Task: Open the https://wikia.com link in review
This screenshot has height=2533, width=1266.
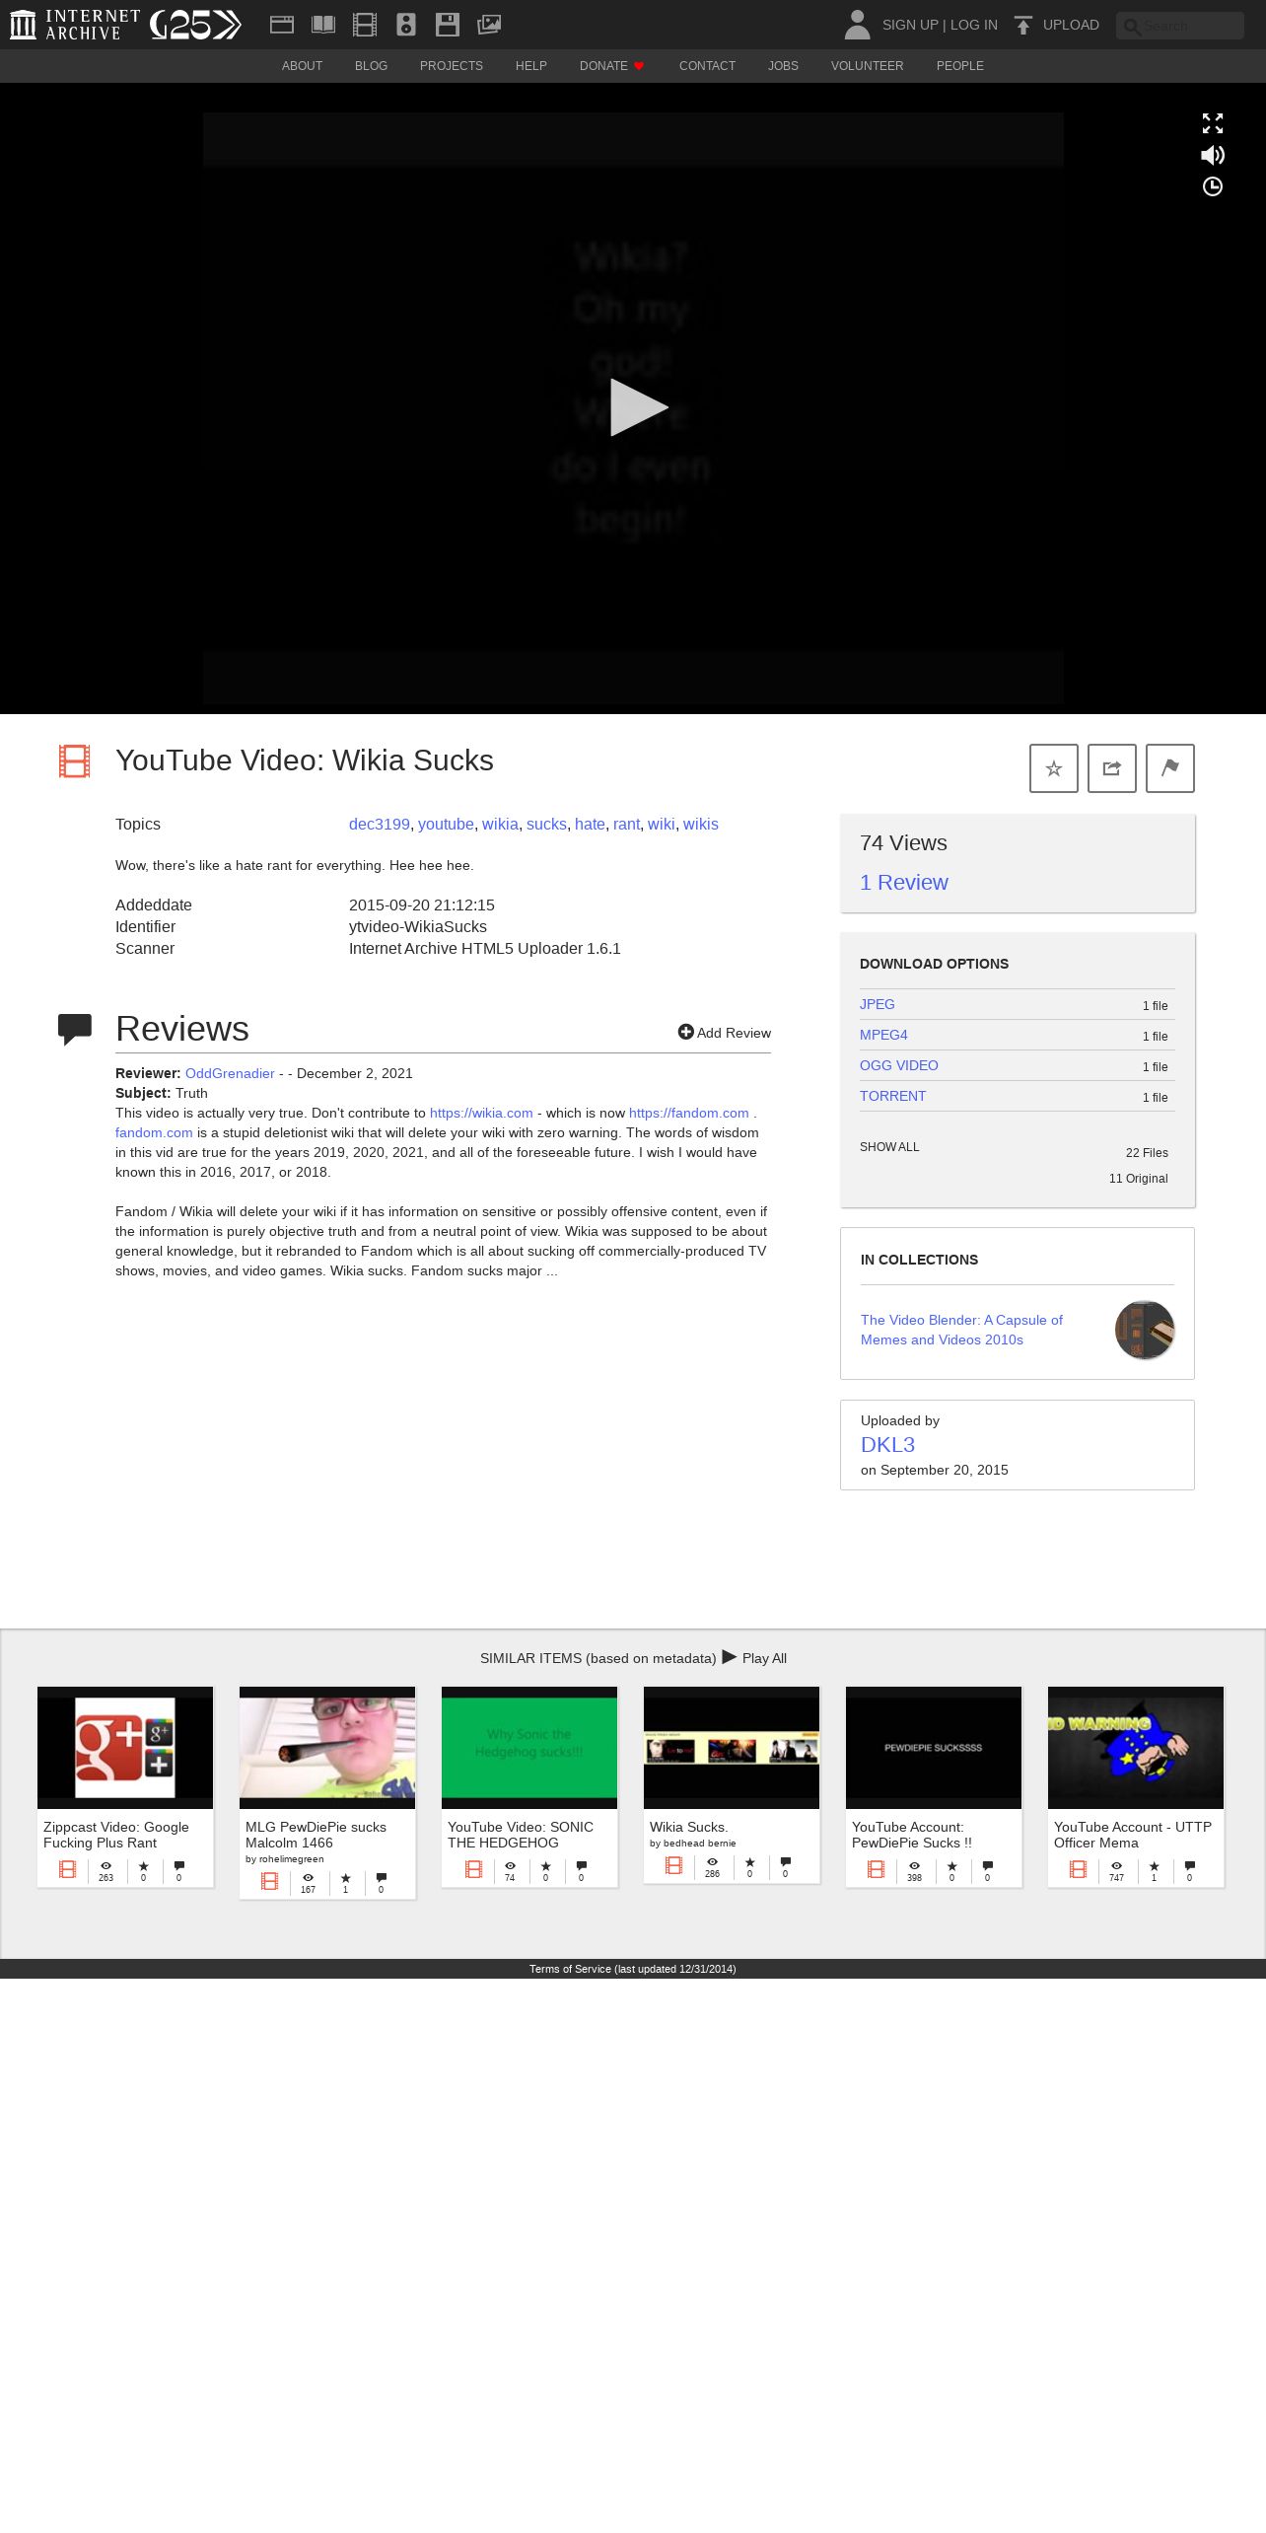Action: click(x=481, y=1113)
